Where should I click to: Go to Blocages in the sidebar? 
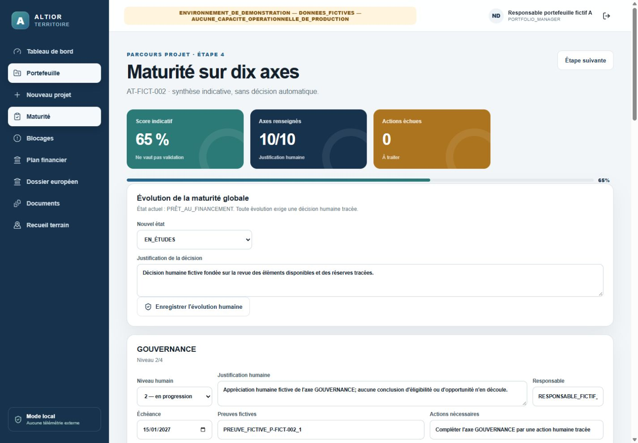(55, 138)
